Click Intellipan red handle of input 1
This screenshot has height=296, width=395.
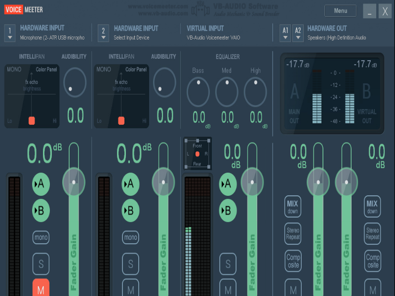point(32,120)
